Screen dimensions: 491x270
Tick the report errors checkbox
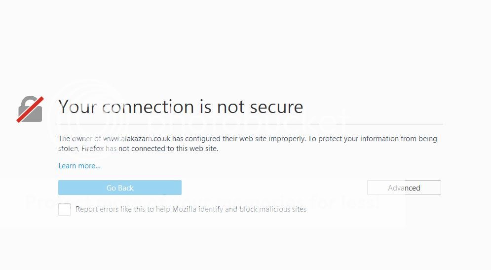(x=64, y=209)
